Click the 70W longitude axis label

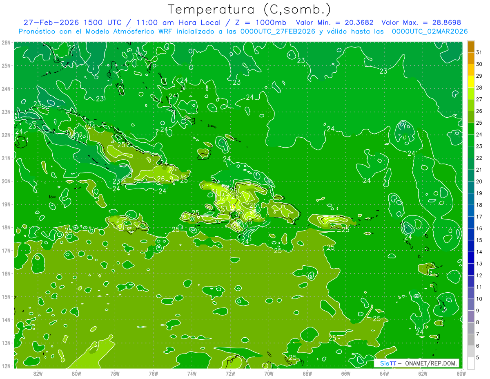coord(269,373)
